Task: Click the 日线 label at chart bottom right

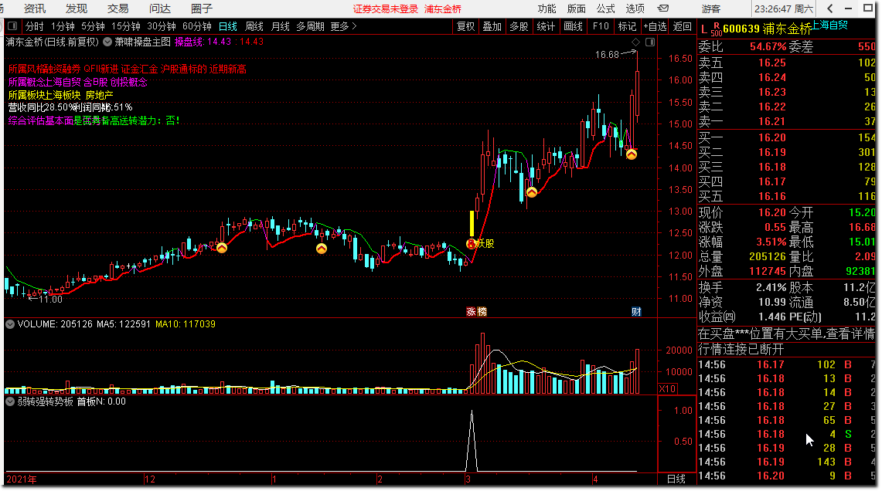Action: 676,479
